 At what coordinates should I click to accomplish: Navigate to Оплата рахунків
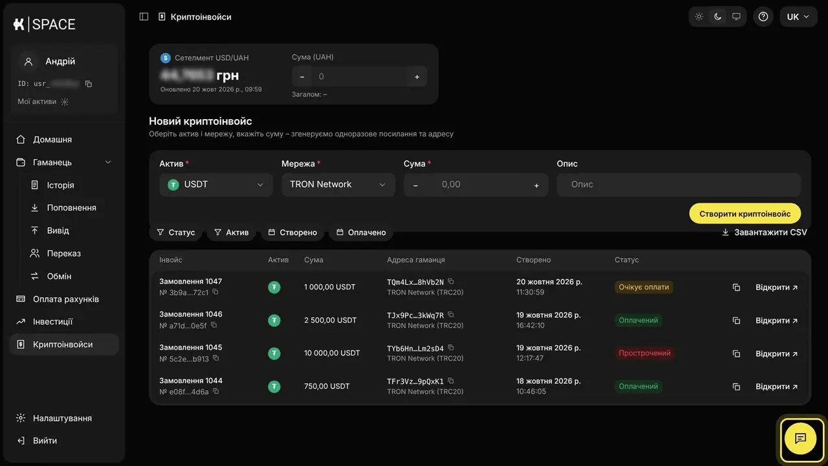click(x=64, y=299)
